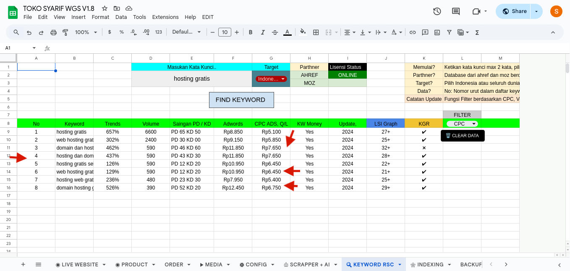
Task: Click the Share button
Action: (513, 11)
